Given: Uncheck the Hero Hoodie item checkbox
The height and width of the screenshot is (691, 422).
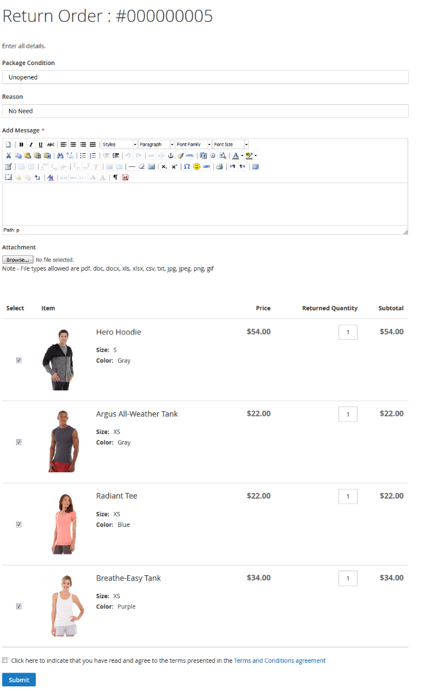Looking at the screenshot, I should coord(19,360).
